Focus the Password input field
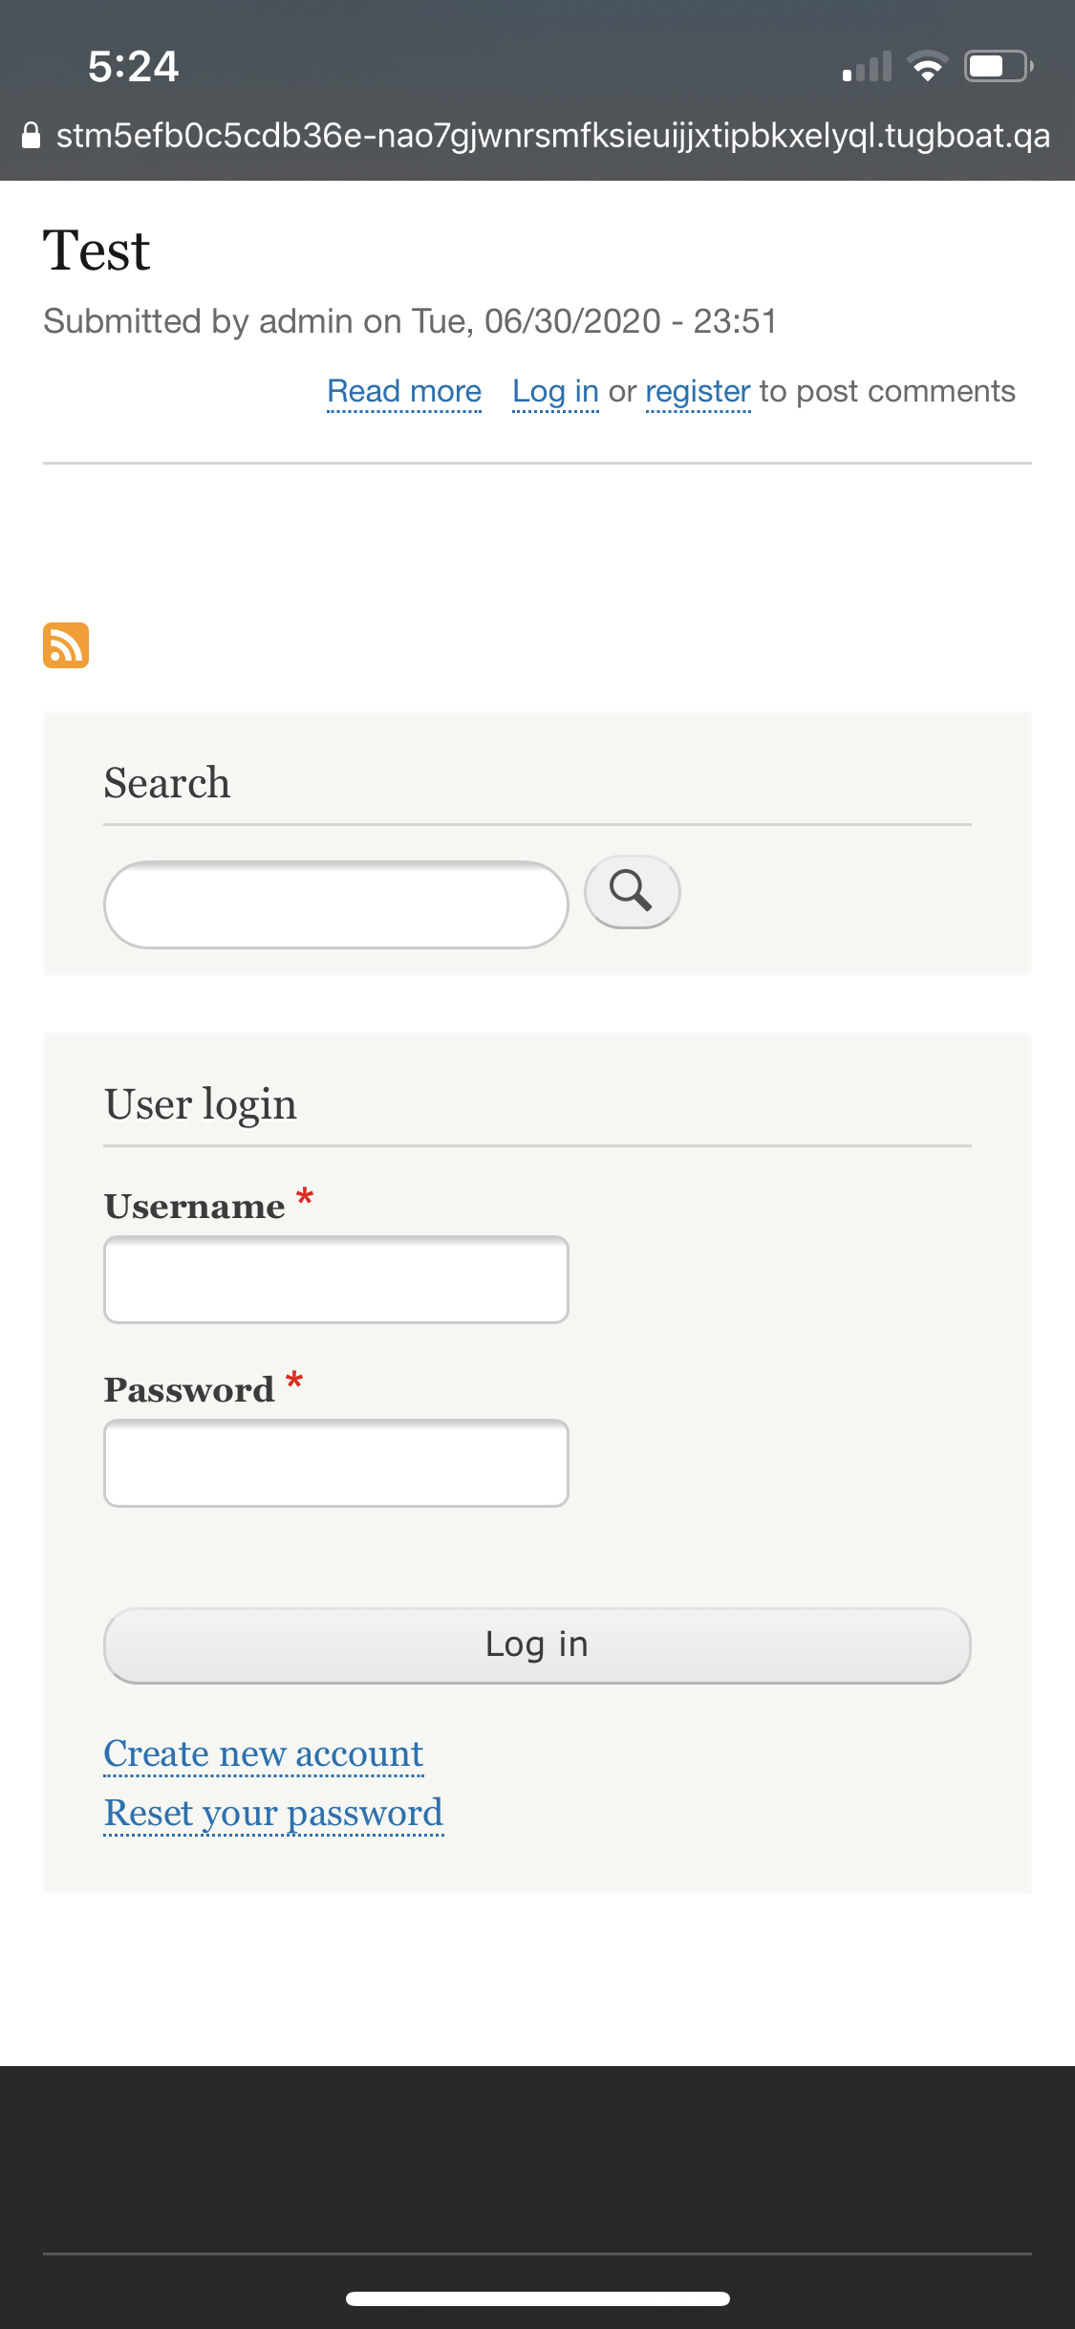This screenshot has height=2329, width=1075. (x=336, y=1463)
